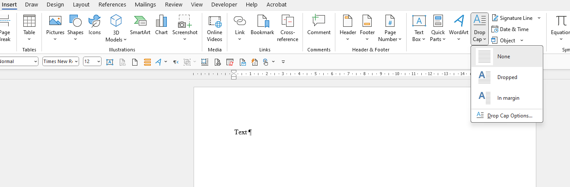Expand arrow next to blue A icon
This screenshot has height=187, width=570.
166,62
